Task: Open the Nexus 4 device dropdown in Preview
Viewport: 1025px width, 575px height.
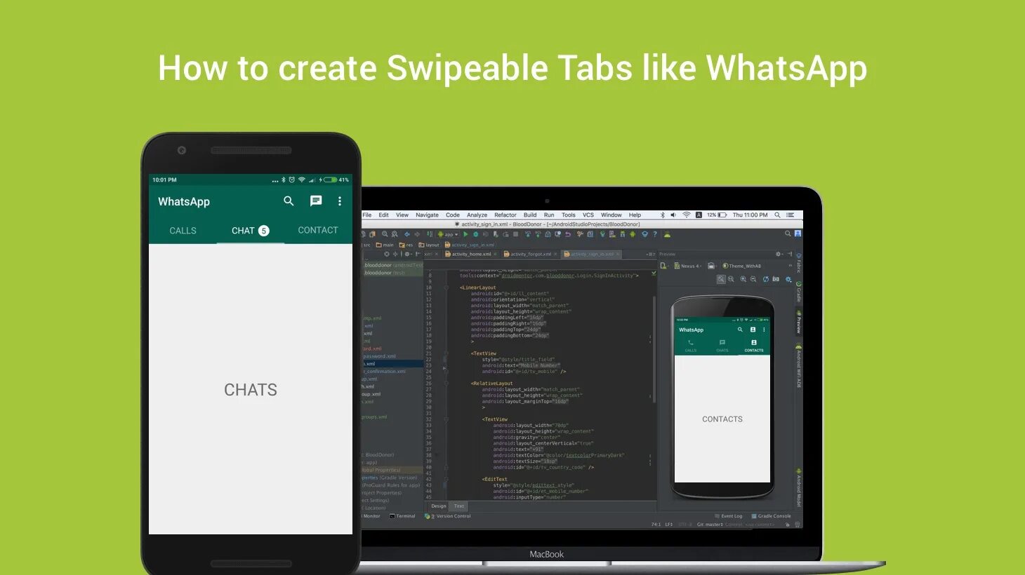Action: 688,266
